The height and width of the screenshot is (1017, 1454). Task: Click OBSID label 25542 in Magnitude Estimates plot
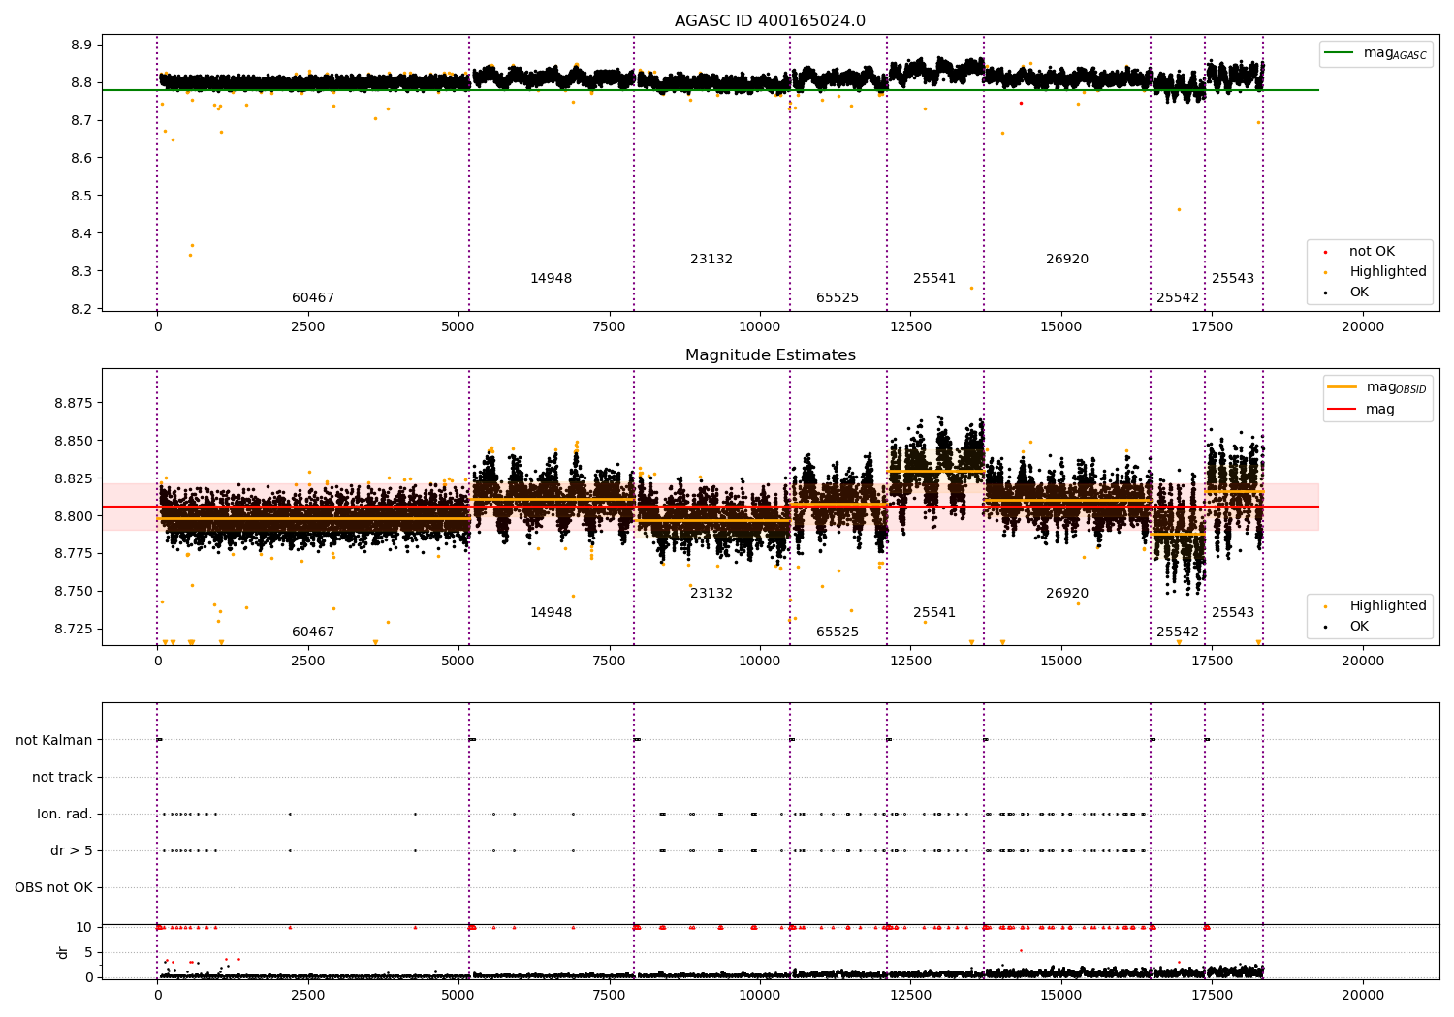click(1178, 632)
